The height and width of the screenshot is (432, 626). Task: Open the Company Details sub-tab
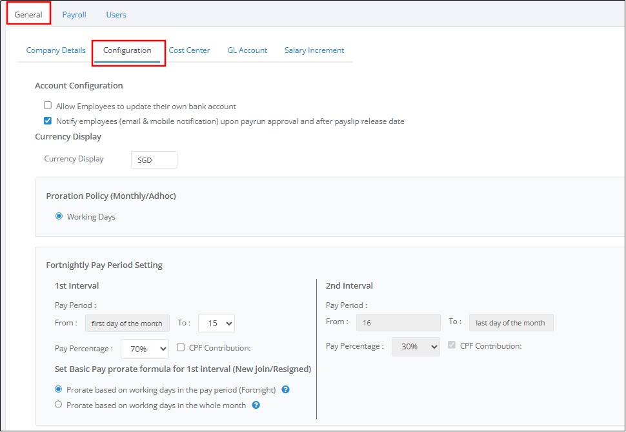click(56, 50)
